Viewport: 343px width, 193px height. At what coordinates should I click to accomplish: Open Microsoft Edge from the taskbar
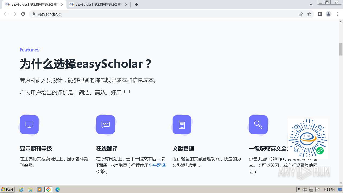pos(58,190)
